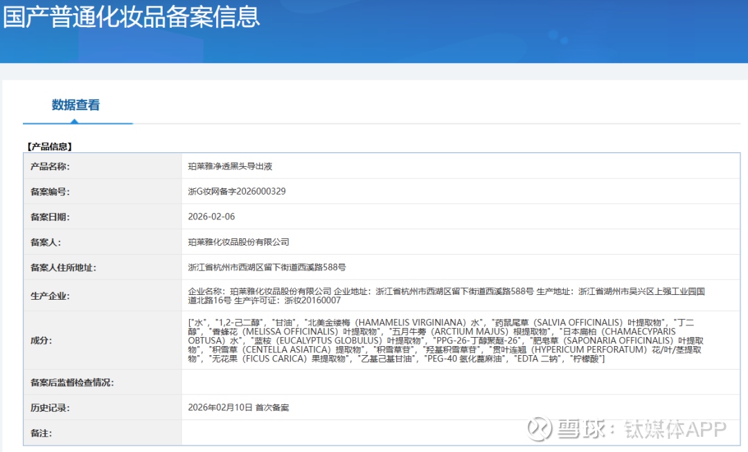Click the registrant address 西溪路588号 value
Image resolution: width=748 pixels, height=452 pixels.
tap(267, 267)
